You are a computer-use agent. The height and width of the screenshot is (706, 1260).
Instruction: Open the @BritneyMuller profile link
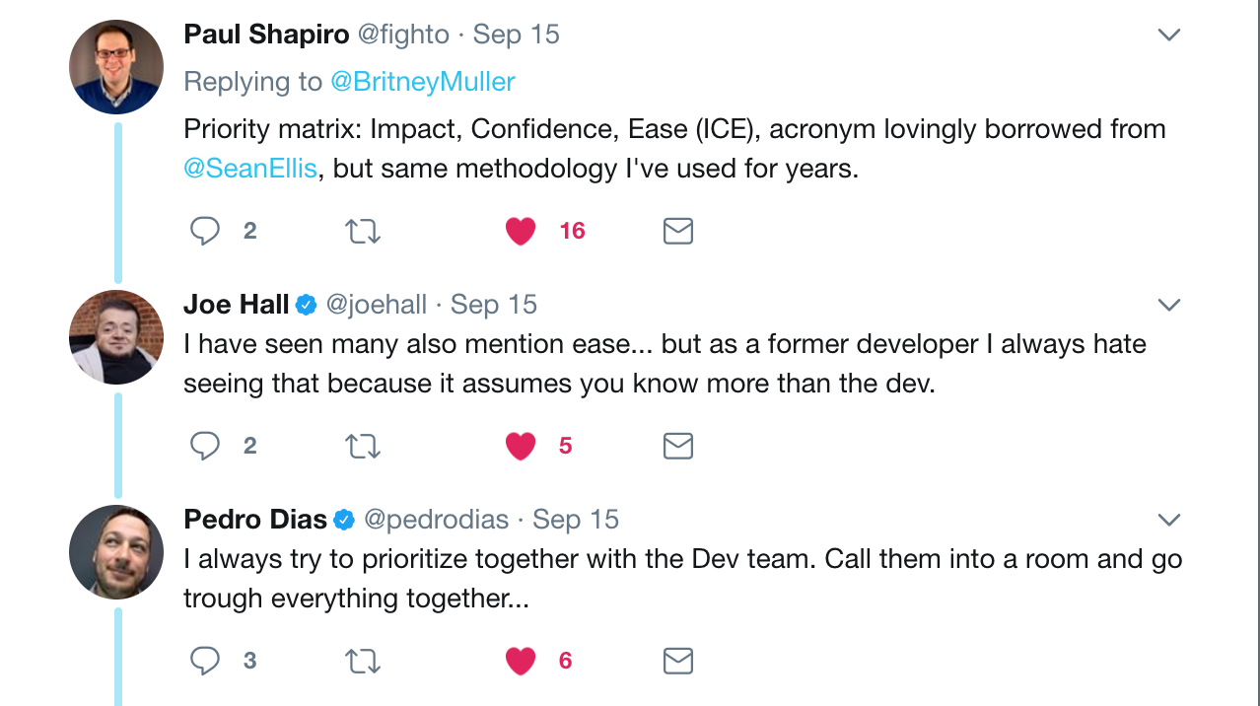[422, 81]
